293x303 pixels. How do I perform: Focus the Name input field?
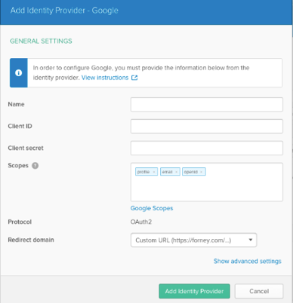pyautogui.click(x=207, y=105)
